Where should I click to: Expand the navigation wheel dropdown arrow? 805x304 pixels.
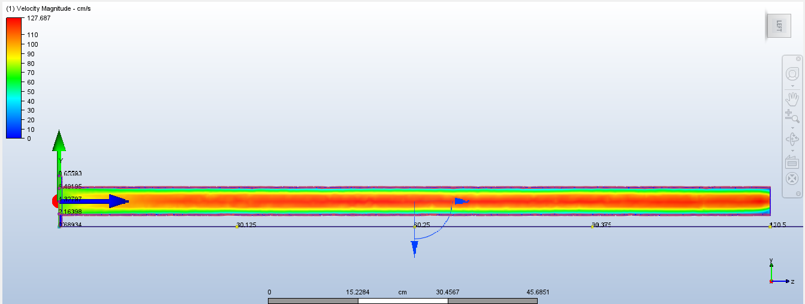tap(792, 86)
